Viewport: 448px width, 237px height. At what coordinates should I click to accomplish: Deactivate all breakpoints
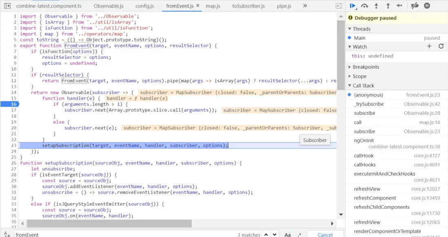(x=415, y=6)
